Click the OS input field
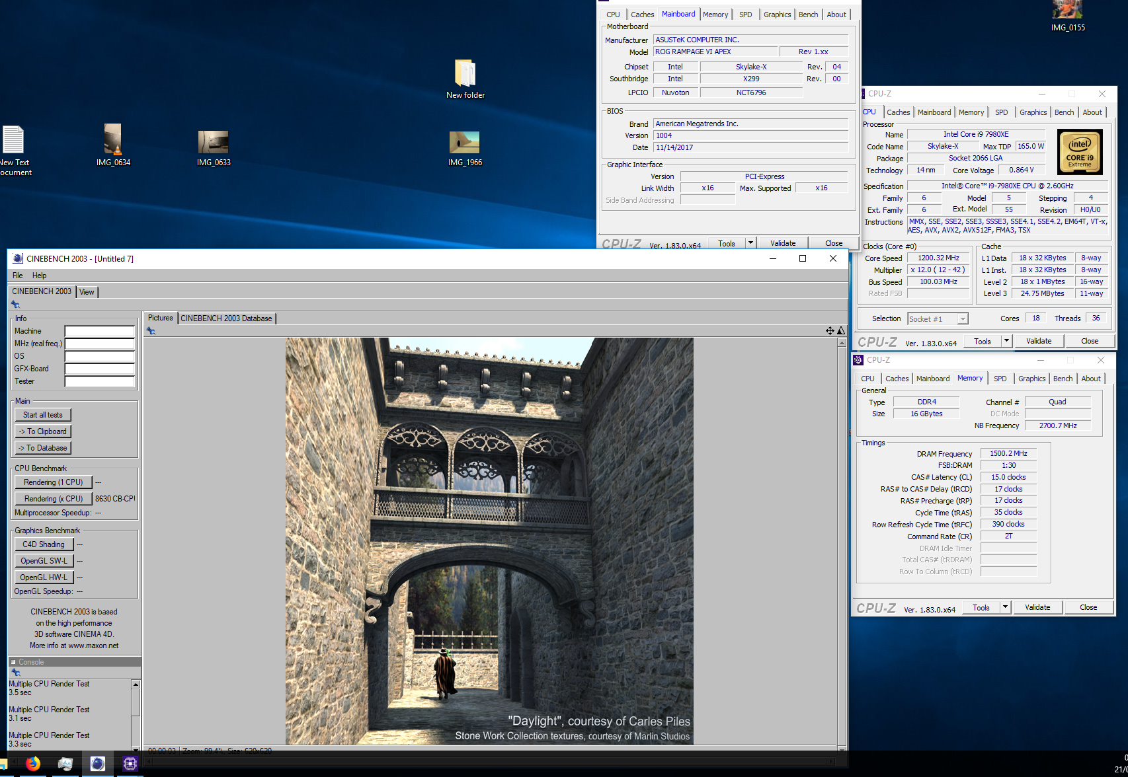The width and height of the screenshot is (1128, 777). pos(100,356)
